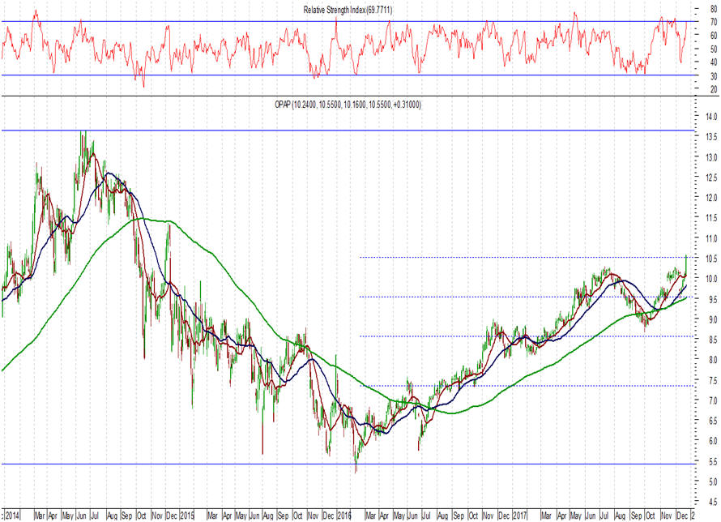Select the 11.0 price axis label
This screenshot has width=721, height=522.
(712, 238)
